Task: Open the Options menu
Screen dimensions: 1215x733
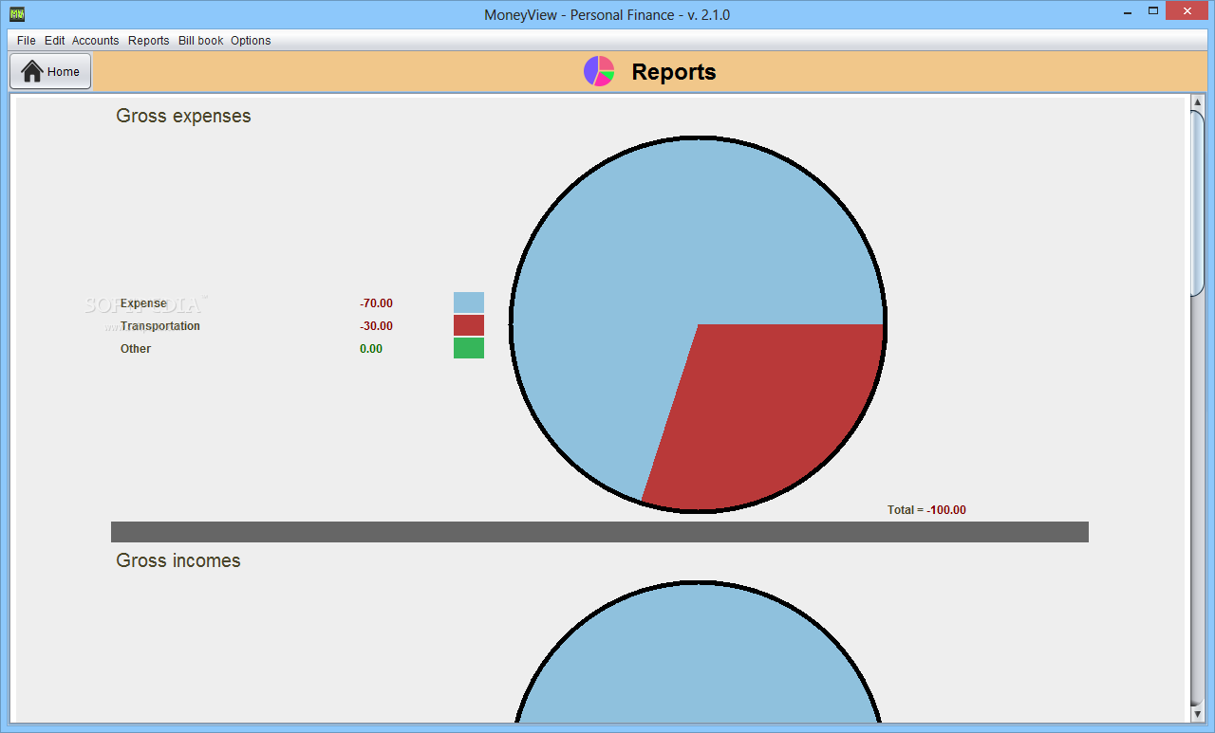Action: click(251, 41)
